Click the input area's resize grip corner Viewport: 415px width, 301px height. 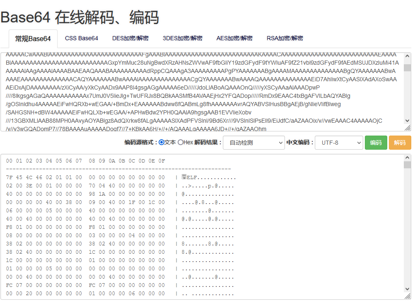click(408, 128)
